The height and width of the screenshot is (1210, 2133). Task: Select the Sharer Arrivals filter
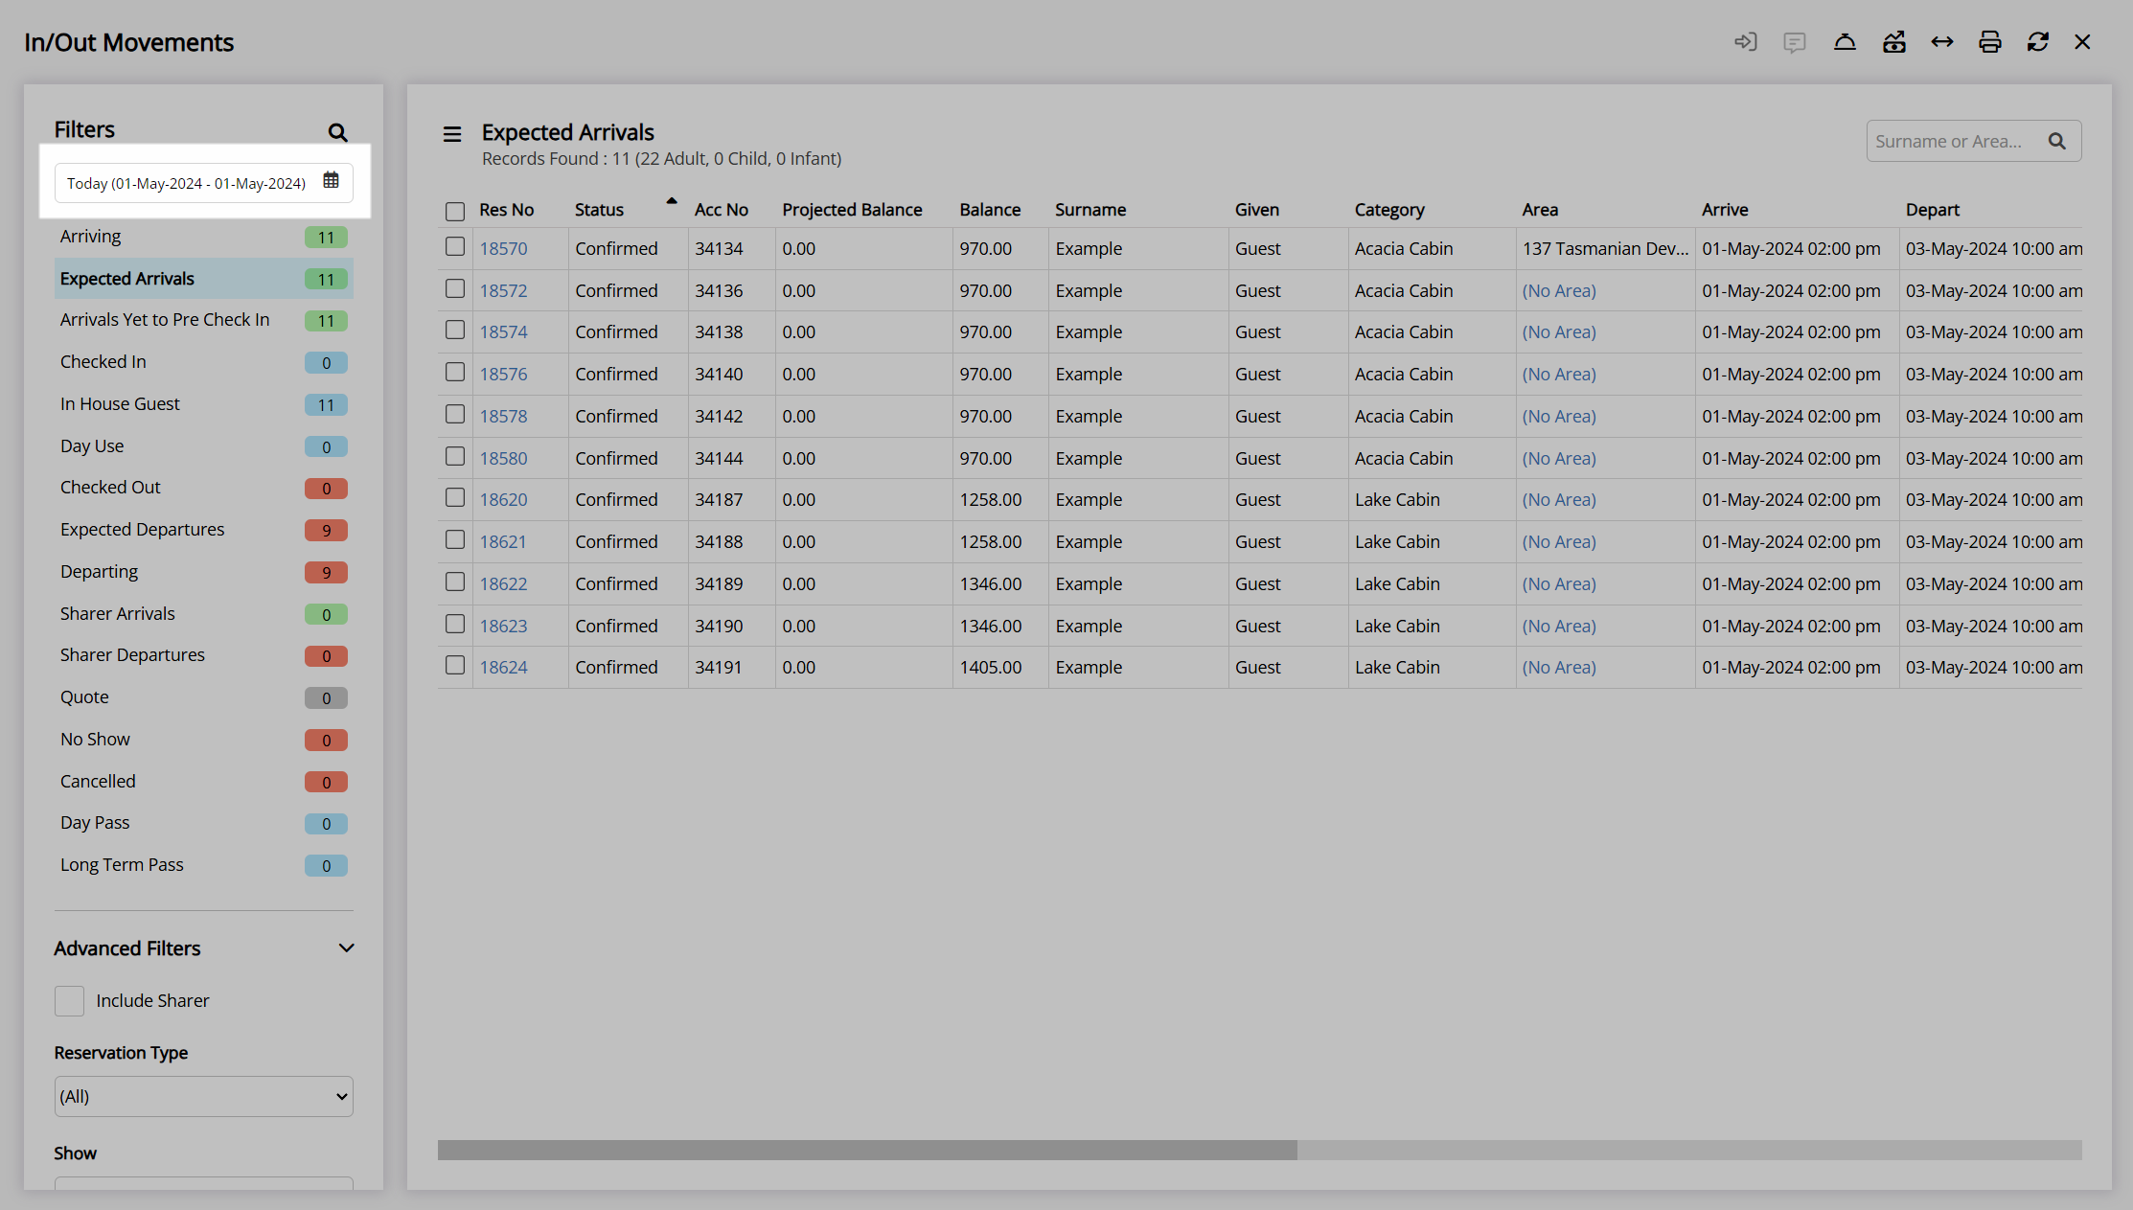pos(203,614)
